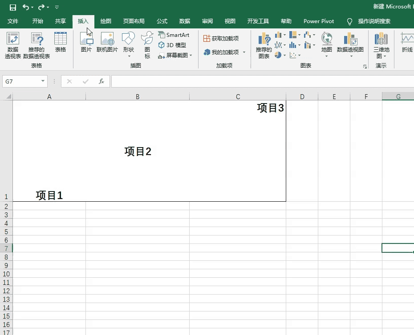Click the fx Insert Function button
This screenshot has width=414, height=335.
101,81
